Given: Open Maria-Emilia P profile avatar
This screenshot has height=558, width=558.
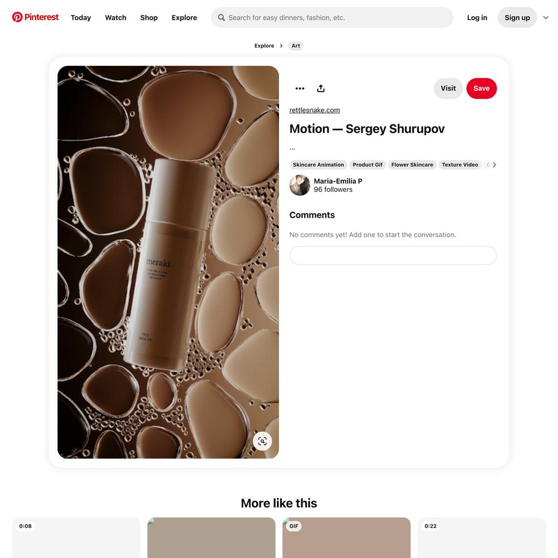Looking at the screenshot, I should 300,185.
